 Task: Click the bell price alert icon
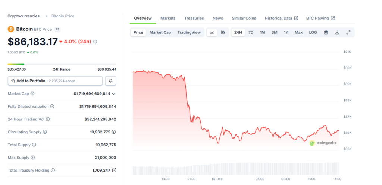click(x=111, y=81)
